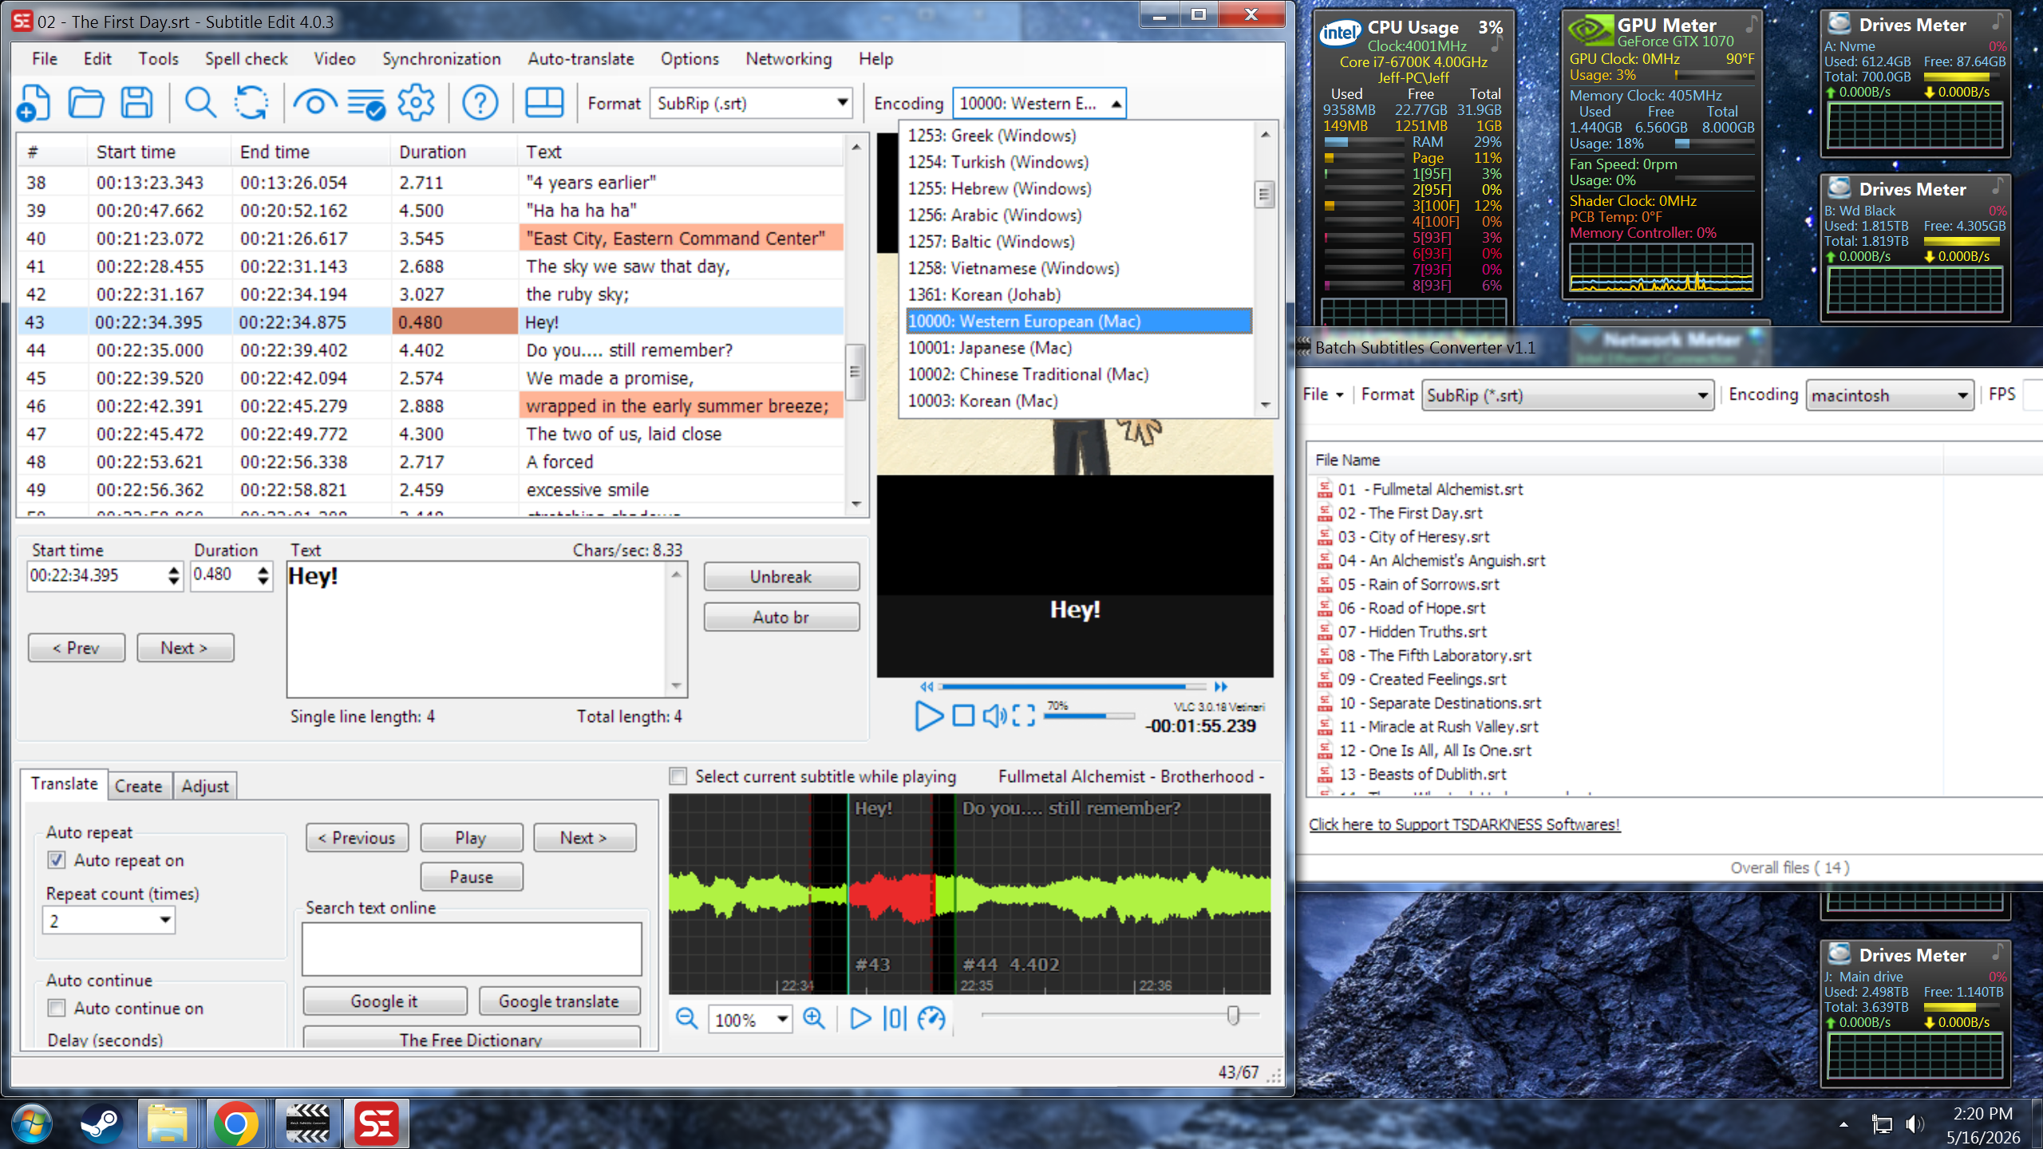
Task: Skip backward in the video player
Action: tap(927, 686)
